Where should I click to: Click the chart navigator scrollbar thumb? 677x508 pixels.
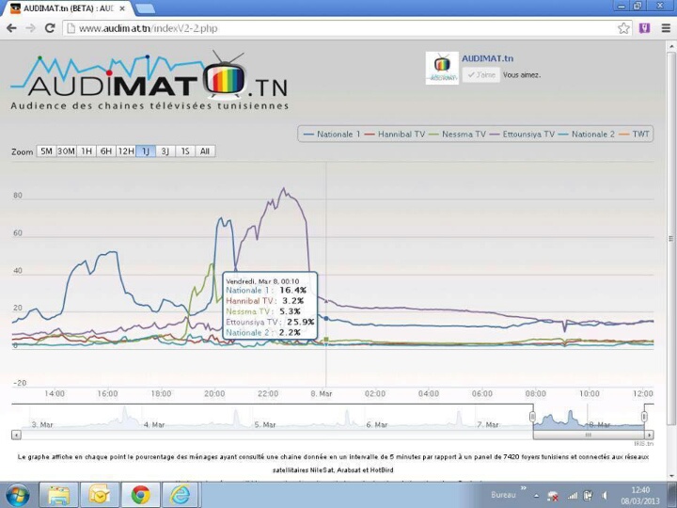589,435
